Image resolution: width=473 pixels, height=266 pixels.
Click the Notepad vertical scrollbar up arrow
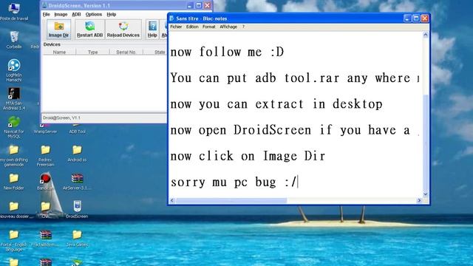426,35
